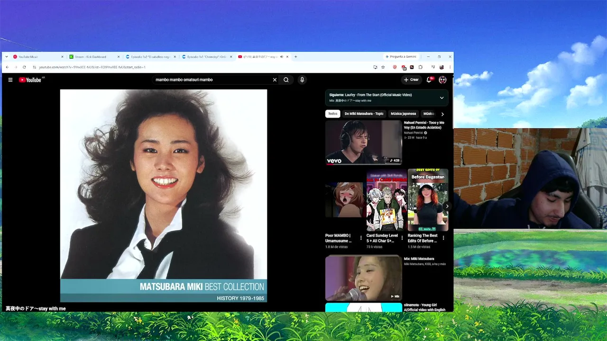
Task: Close the active YouTube video tab
Action: click(287, 57)
